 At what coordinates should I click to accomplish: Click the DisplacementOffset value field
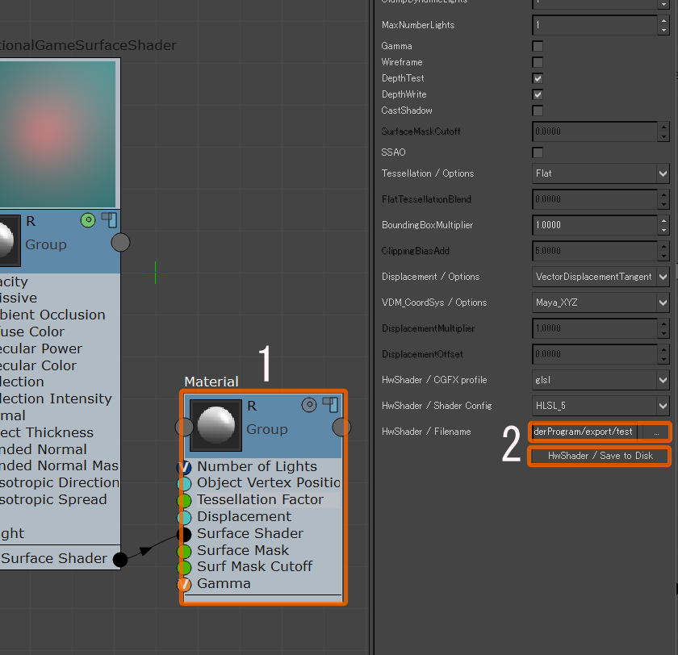point(595,354)
